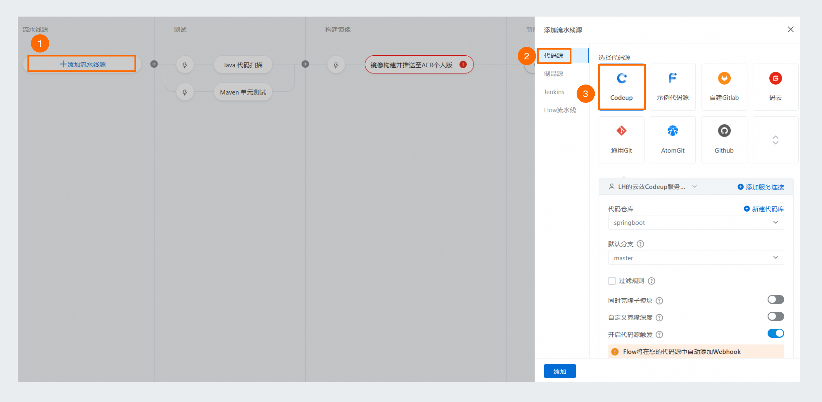Switch to the Jenkins tab
Viewport: 822px width, 402px height.
tap(554, 92)
